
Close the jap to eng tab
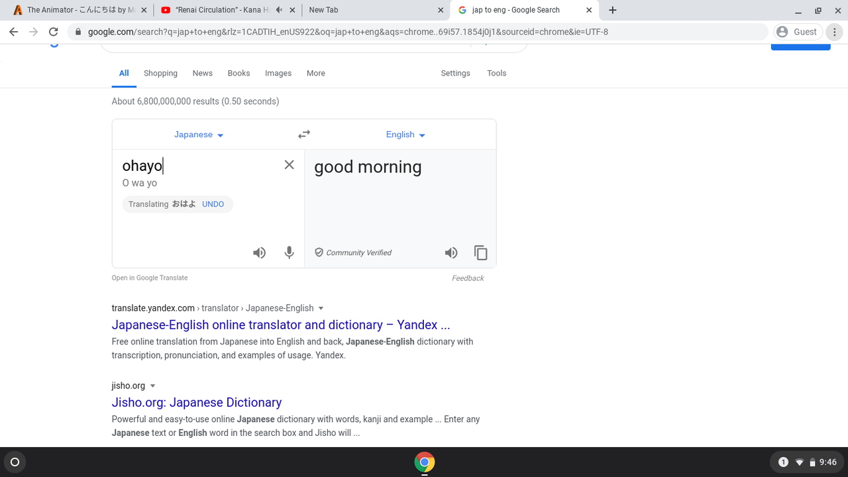589,10
